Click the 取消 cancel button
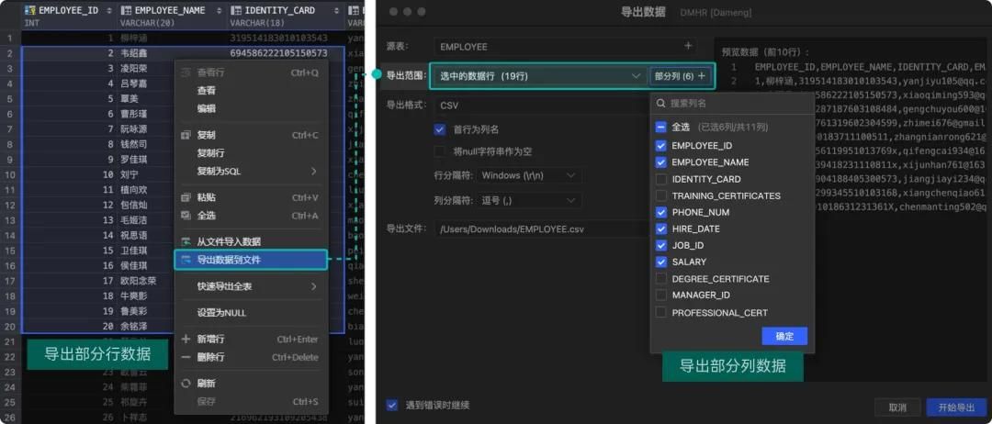 897,407
